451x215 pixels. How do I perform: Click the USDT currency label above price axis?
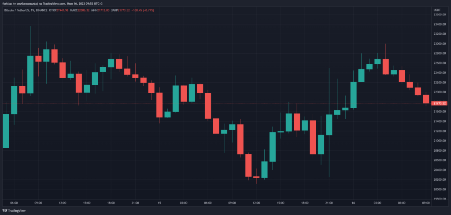(437, 9)
